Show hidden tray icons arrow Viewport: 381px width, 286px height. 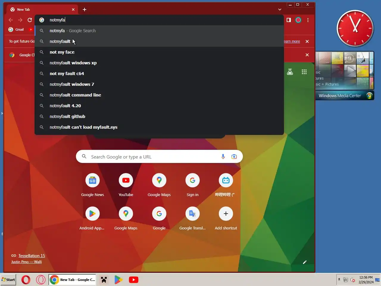339,279
